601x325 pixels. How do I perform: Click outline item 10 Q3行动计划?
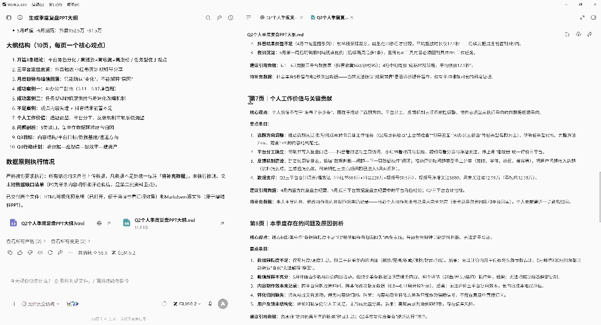[64, 147]
